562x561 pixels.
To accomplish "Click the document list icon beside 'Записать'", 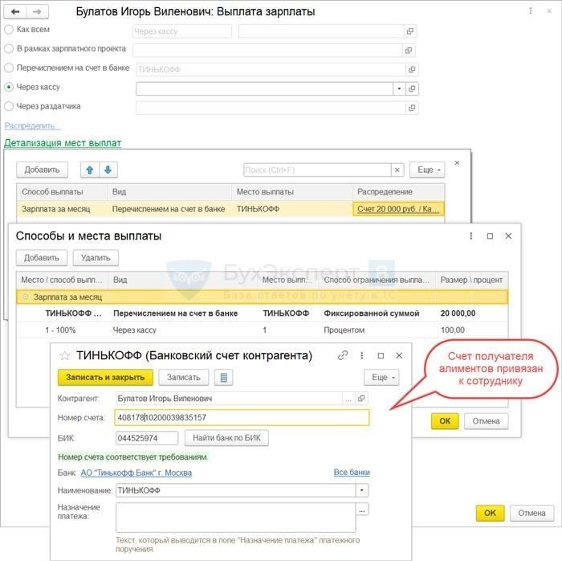I will pyautogui.click(x=224, y=377).
